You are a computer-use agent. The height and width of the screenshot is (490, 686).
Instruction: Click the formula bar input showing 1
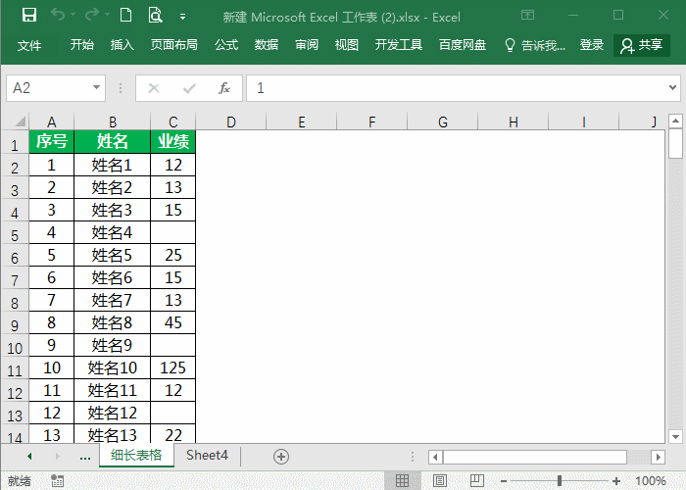pos(455,88)
